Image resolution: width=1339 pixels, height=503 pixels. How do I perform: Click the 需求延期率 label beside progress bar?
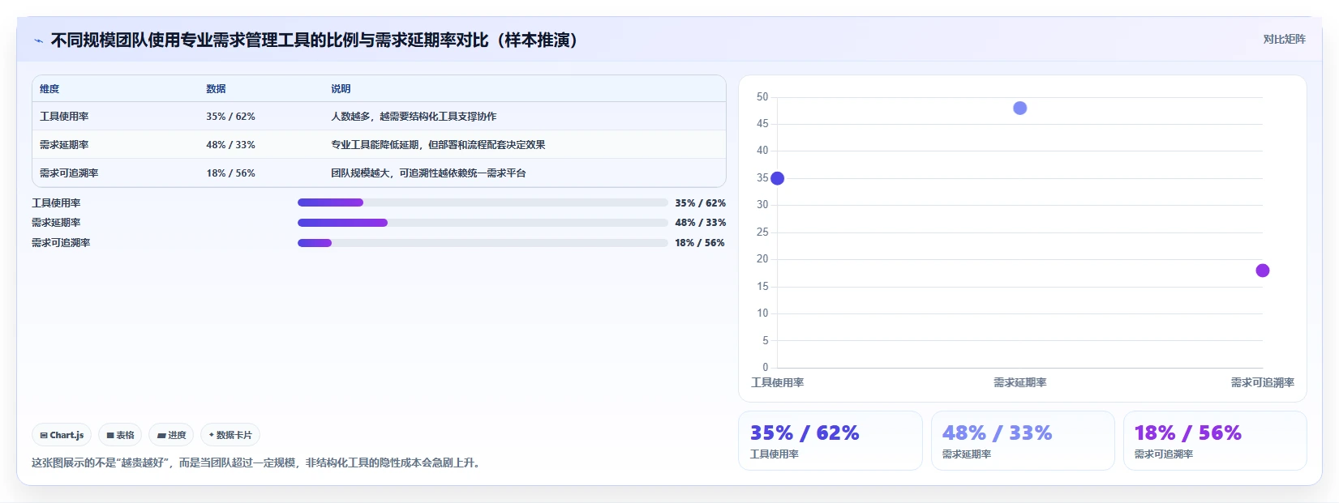(56, 223)
